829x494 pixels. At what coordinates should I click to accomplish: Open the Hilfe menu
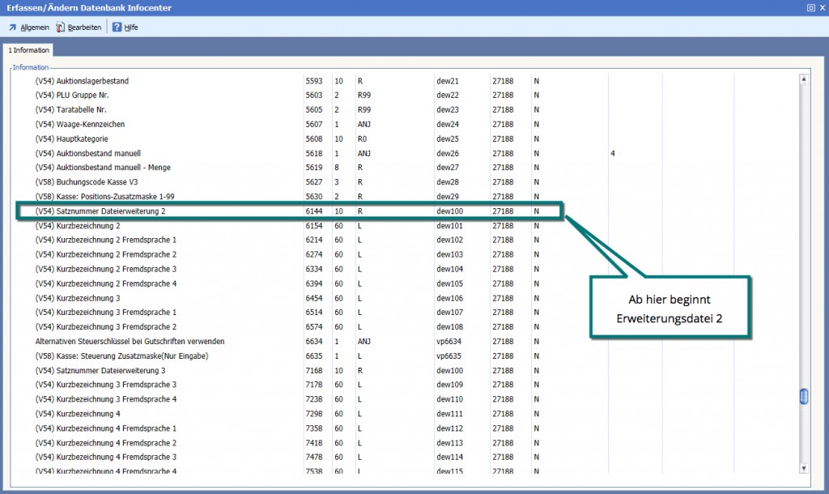[x=130, y=28]
